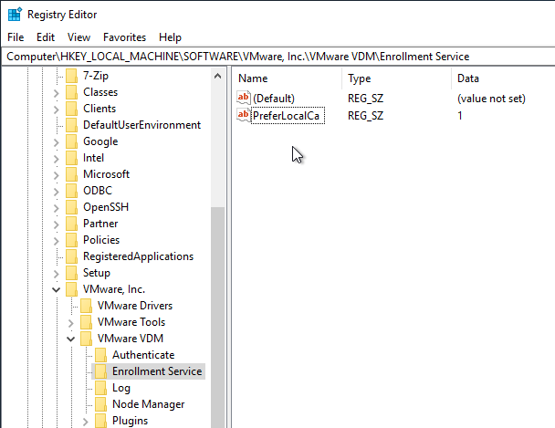
Task: Select the Plugins folder icon
Action: 101,421
